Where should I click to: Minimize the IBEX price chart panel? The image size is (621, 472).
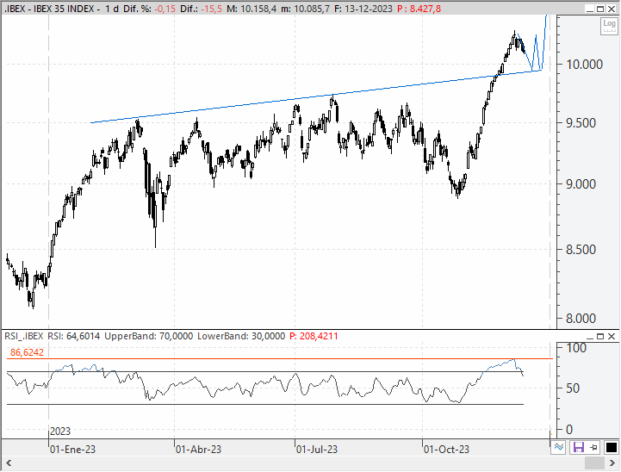[x=590, y=9]
